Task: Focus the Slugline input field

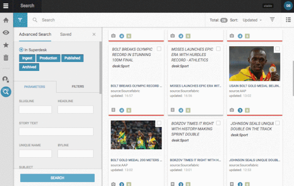Action: 35,110
